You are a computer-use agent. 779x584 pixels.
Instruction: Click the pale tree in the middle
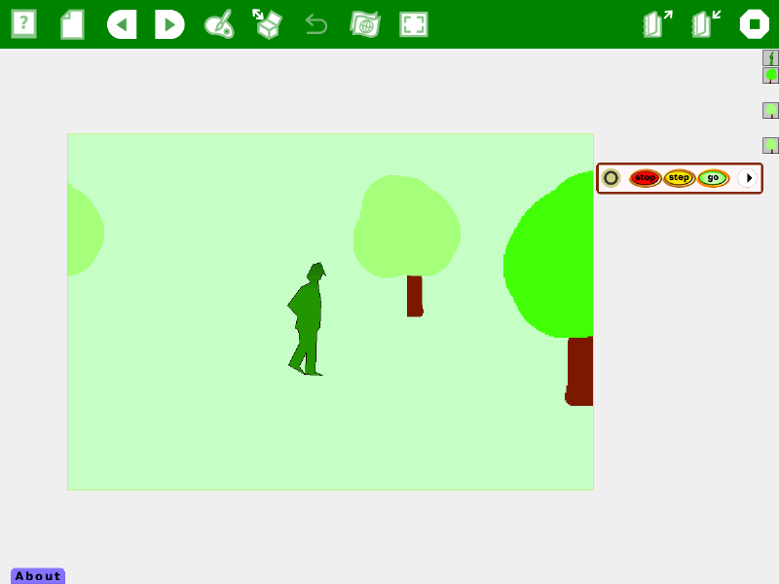407,238
